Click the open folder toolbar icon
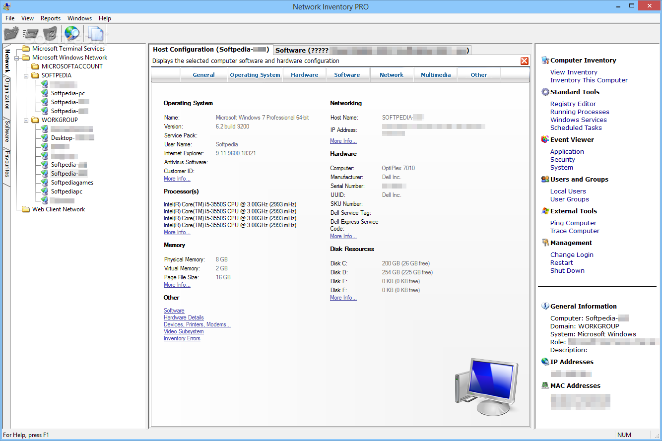The image size is (662, 441). click(x=11, y=34)
